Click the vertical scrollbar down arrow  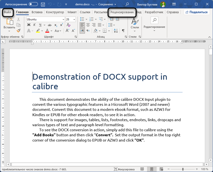pyautogui.click(x=210, y=160)
